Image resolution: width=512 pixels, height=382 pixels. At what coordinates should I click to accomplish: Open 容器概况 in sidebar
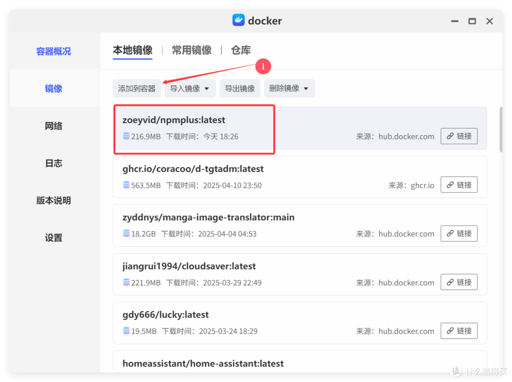coord(54,51)
